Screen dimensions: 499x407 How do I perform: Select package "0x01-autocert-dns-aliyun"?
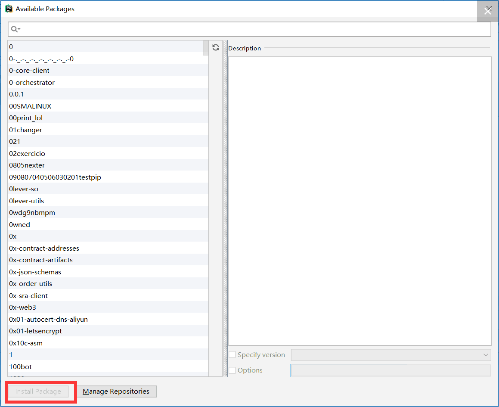[x=108, y=320]
